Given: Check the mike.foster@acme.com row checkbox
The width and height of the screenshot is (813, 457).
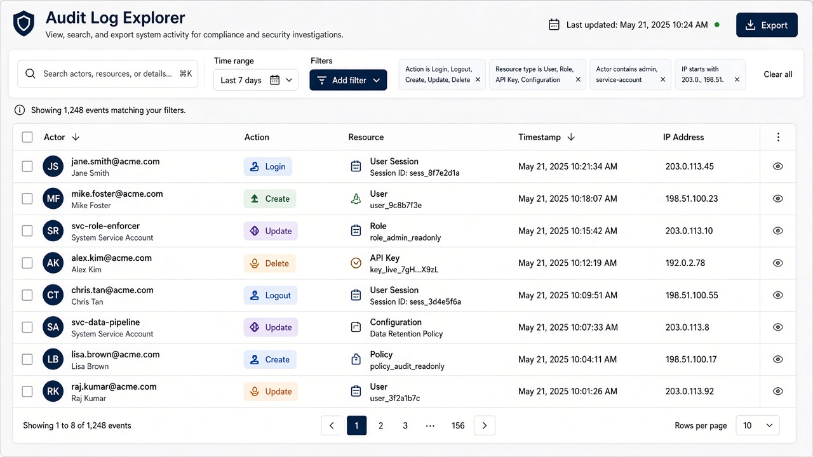Looking at the screenshot, I should point(27,199).
